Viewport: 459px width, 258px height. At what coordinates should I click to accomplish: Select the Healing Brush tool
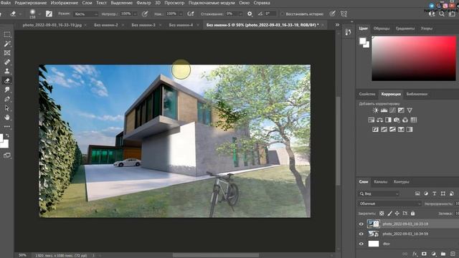pos(7,62)
